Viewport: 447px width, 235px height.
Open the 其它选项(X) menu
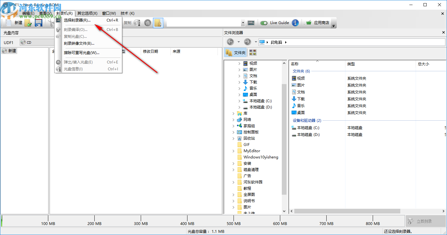(87, 13)
